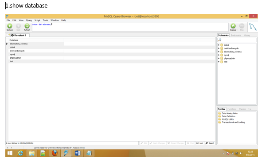Switch to the Functions tab

click(x=232, y=109)
